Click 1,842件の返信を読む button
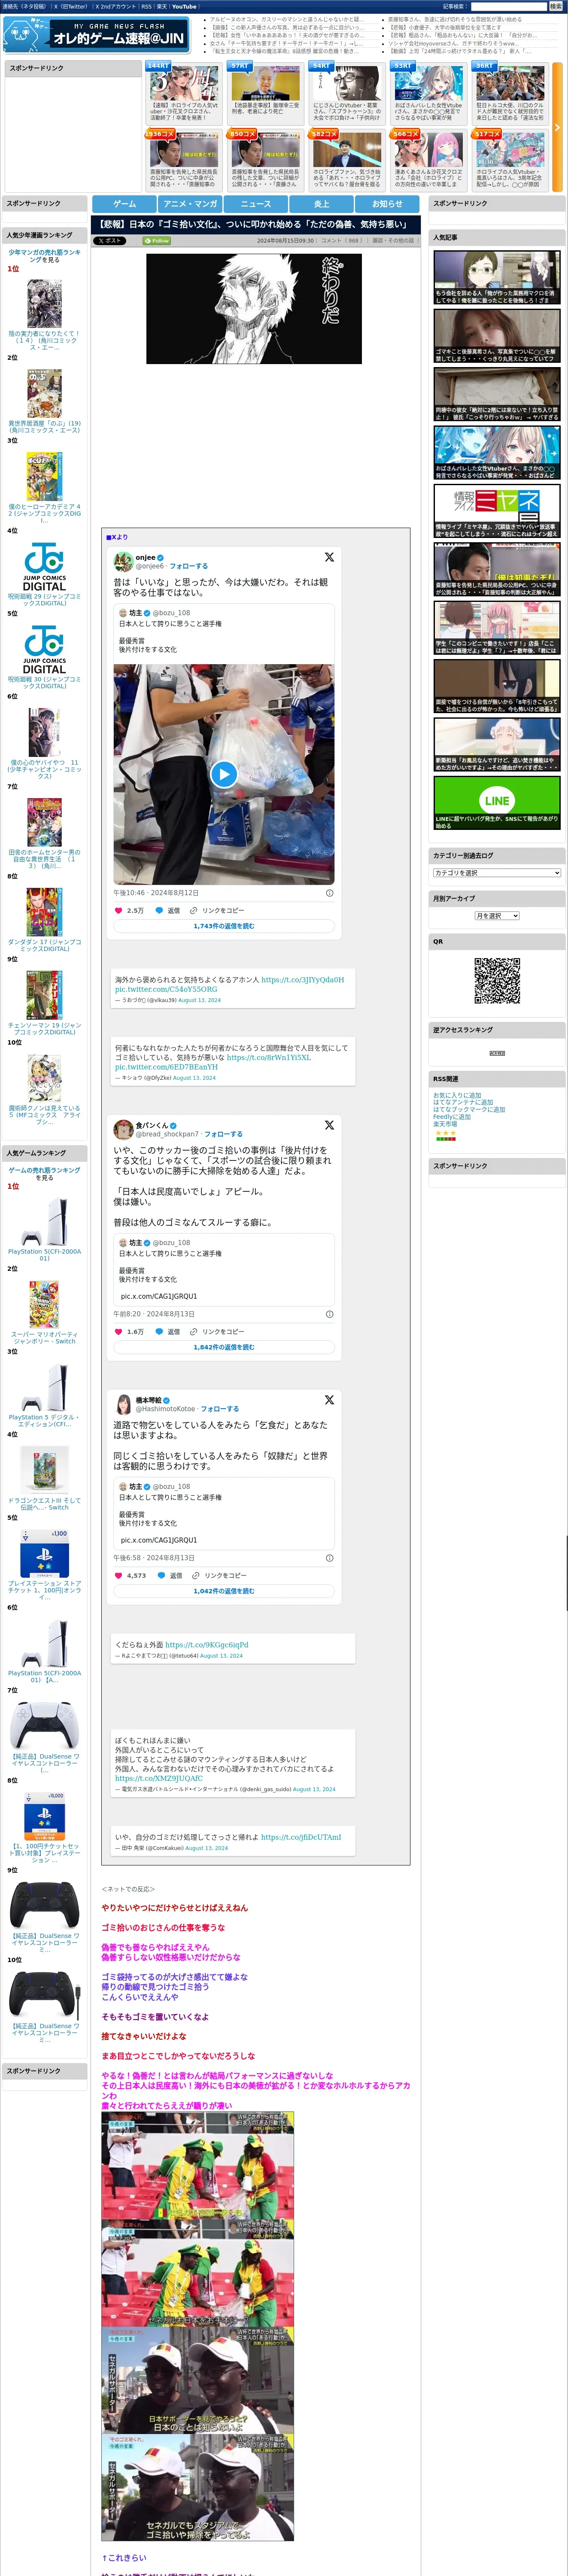Image resolution: width=568 pixels, height=2576 pixels. tap(224, 1347)
